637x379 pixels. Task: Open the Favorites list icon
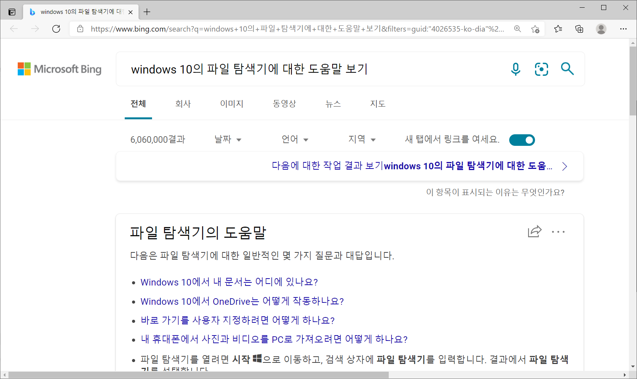click(558, 29)
